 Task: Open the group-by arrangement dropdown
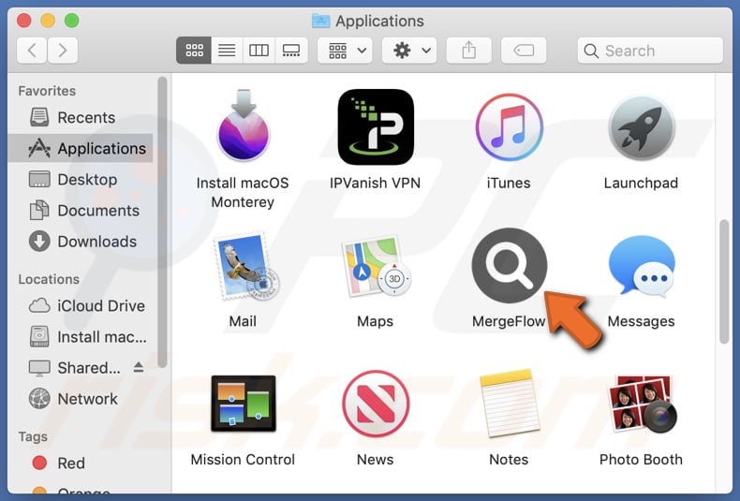coord(346,50)
